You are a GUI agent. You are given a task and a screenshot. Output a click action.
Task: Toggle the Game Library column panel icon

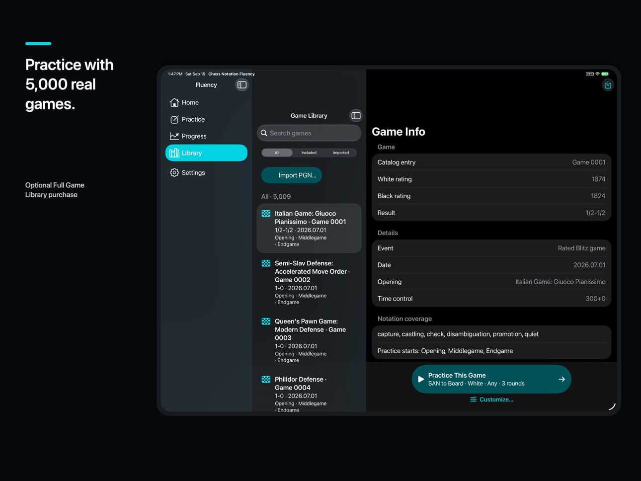coord(356,116)
